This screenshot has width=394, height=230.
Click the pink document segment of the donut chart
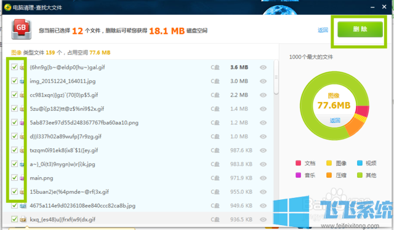[x=363, y=111]
